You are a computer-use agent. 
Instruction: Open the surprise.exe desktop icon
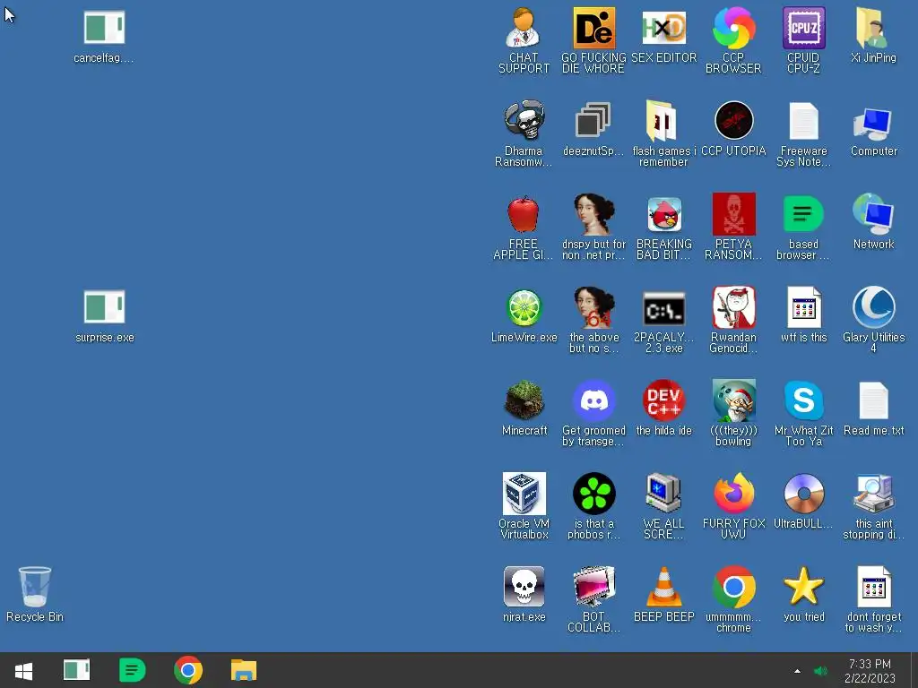click(104, 308)
